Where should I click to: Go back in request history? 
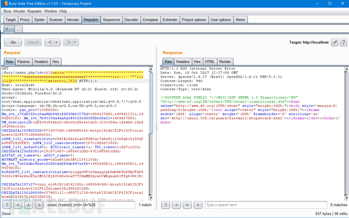coord(50,42)
